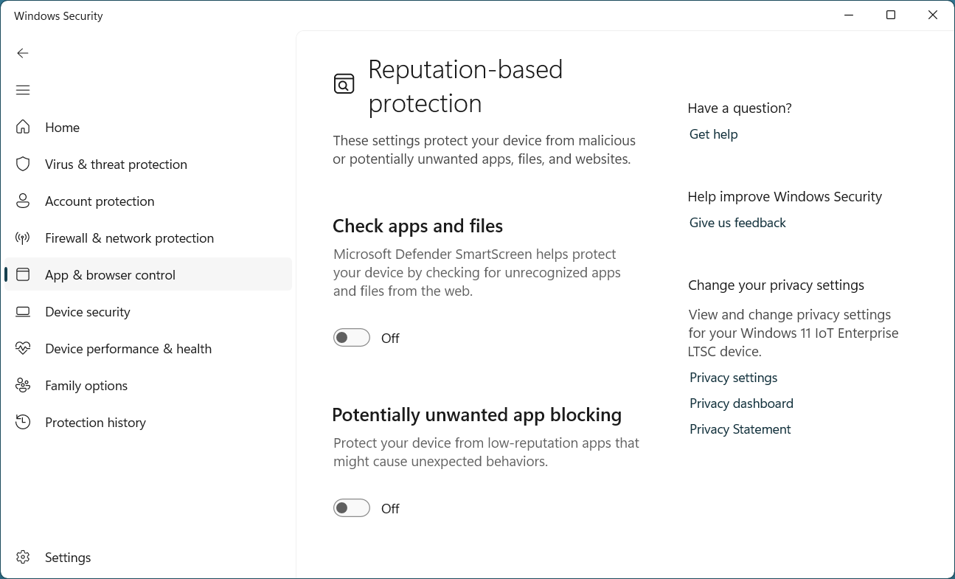The width and height of the screenshot is (955, 579).
Task: Open the Privacy Statement link
Action: pyautogui.click(x=740, y=429)
